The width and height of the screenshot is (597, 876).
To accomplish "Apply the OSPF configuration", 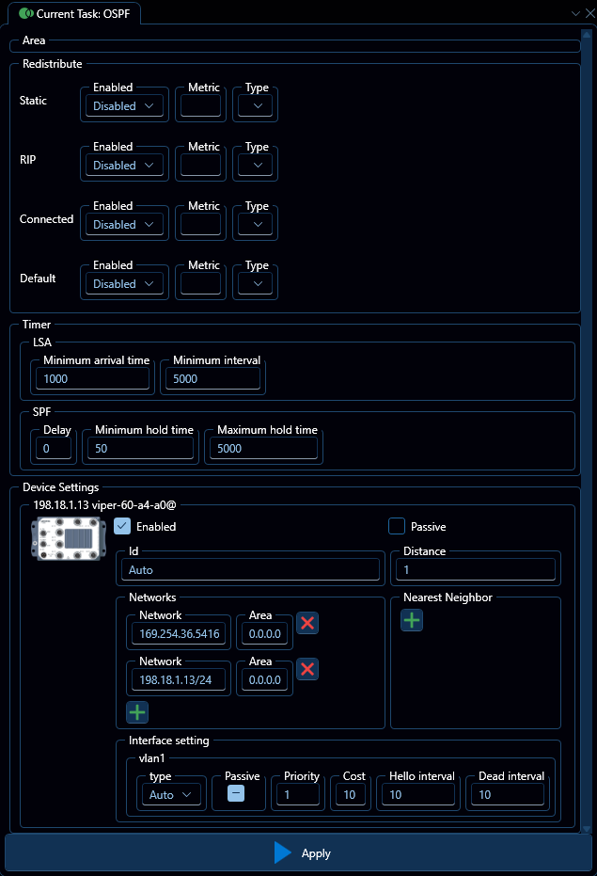I will pos(298,853).
